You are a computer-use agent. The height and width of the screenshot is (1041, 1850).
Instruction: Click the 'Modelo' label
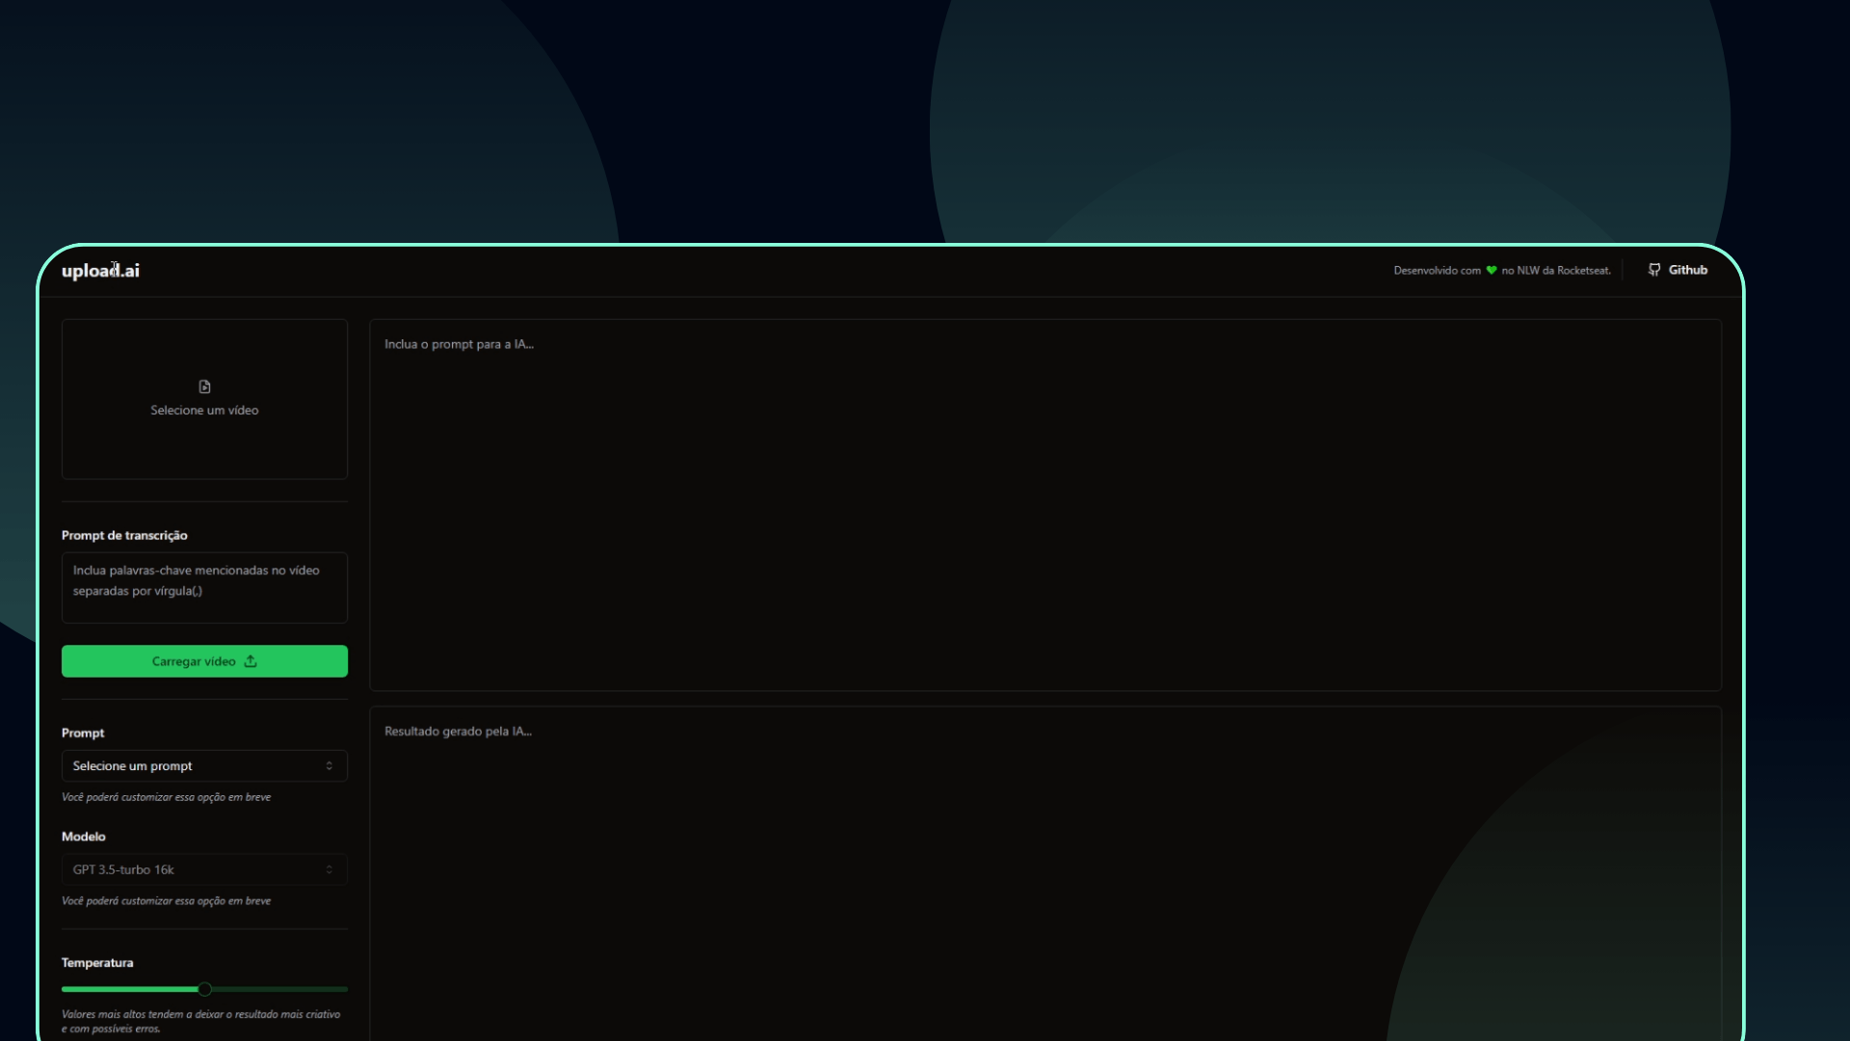click(84, 837)
